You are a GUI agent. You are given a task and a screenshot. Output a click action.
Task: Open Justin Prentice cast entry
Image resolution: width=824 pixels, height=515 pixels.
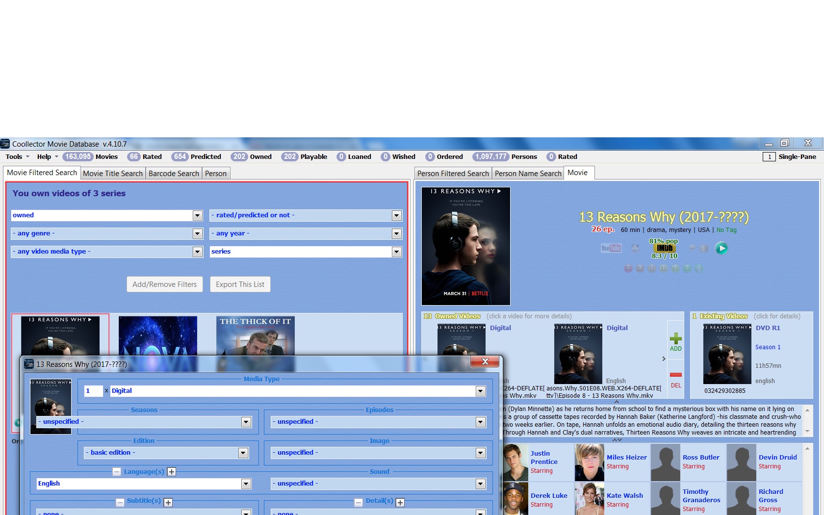click(x=538, y=462)
